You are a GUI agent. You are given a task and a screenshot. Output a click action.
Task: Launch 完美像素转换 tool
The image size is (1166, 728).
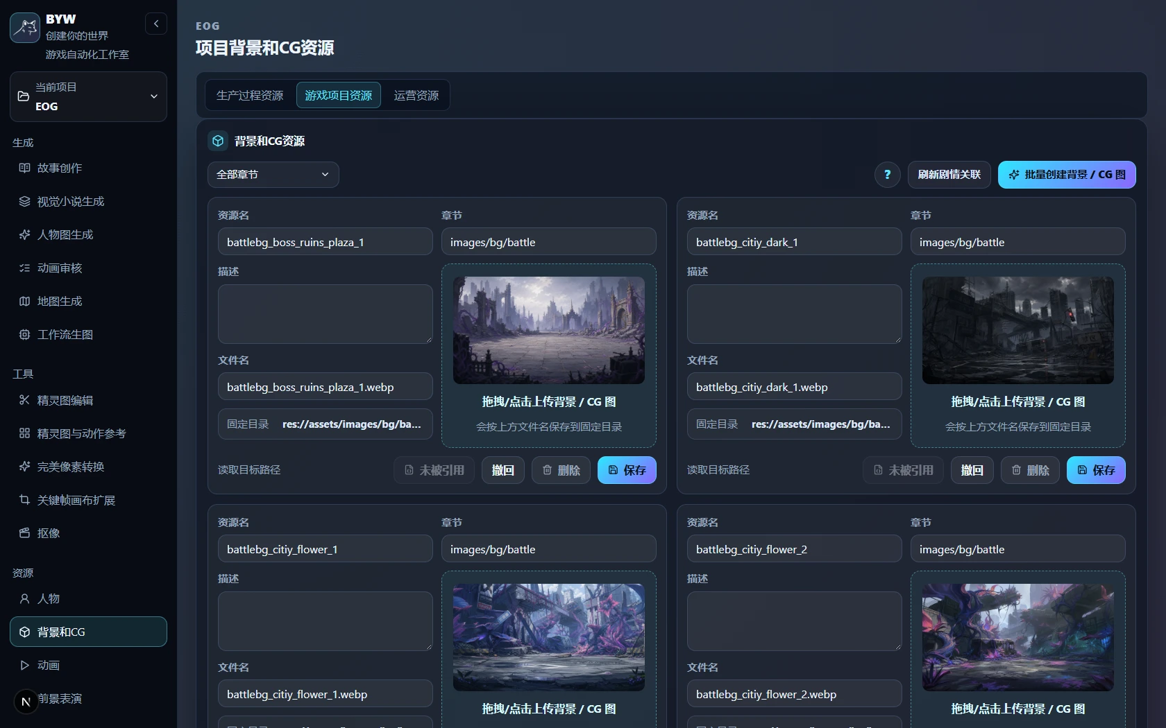pos(88,467)
